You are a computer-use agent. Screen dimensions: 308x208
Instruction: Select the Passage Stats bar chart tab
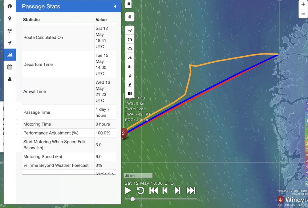[x=10, y=55]
